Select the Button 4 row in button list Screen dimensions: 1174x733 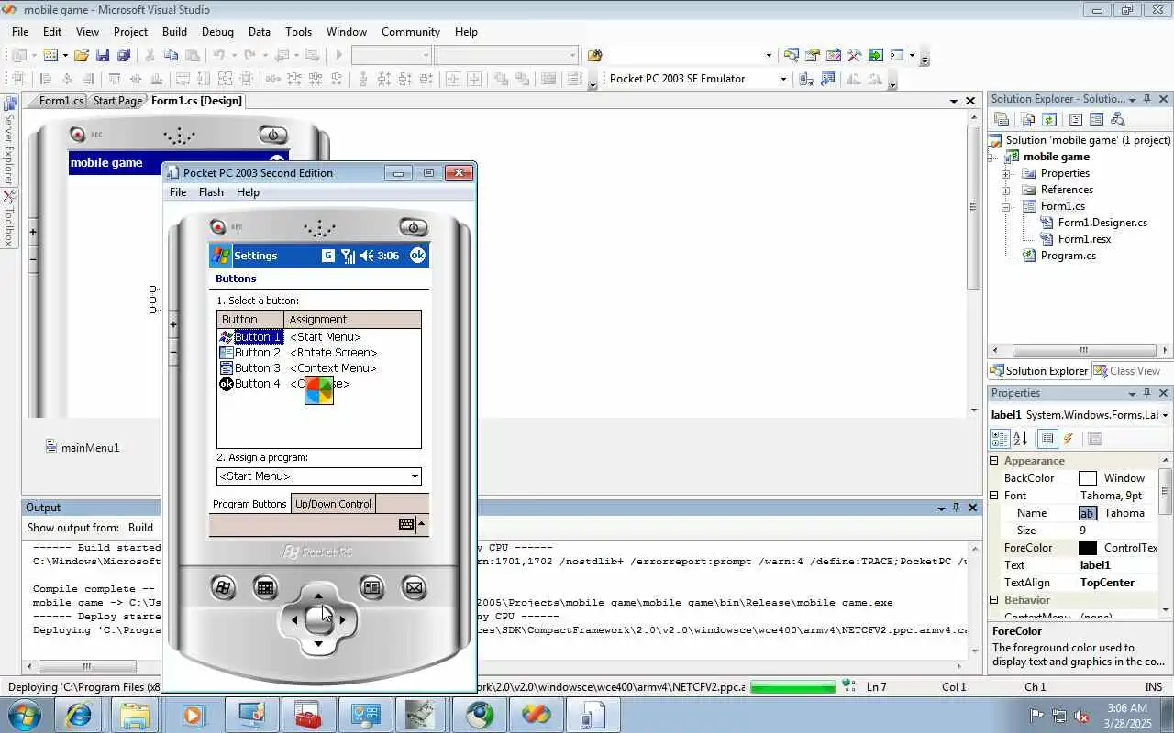318,384
